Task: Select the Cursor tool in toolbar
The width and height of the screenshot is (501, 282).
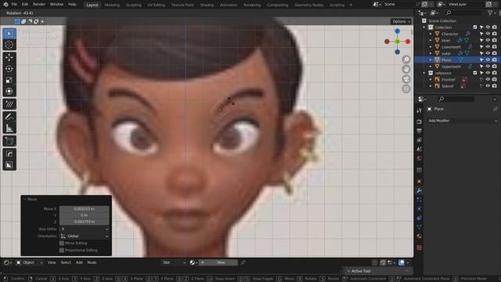Action: coord(9,45)
